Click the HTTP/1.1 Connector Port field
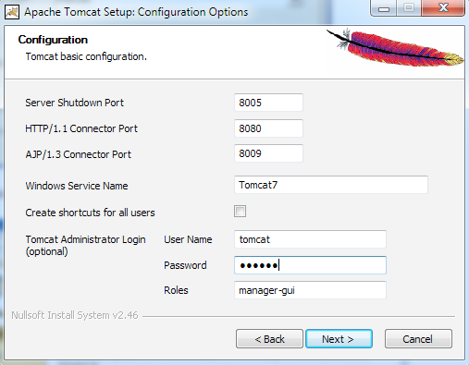 tap(268, 128)
